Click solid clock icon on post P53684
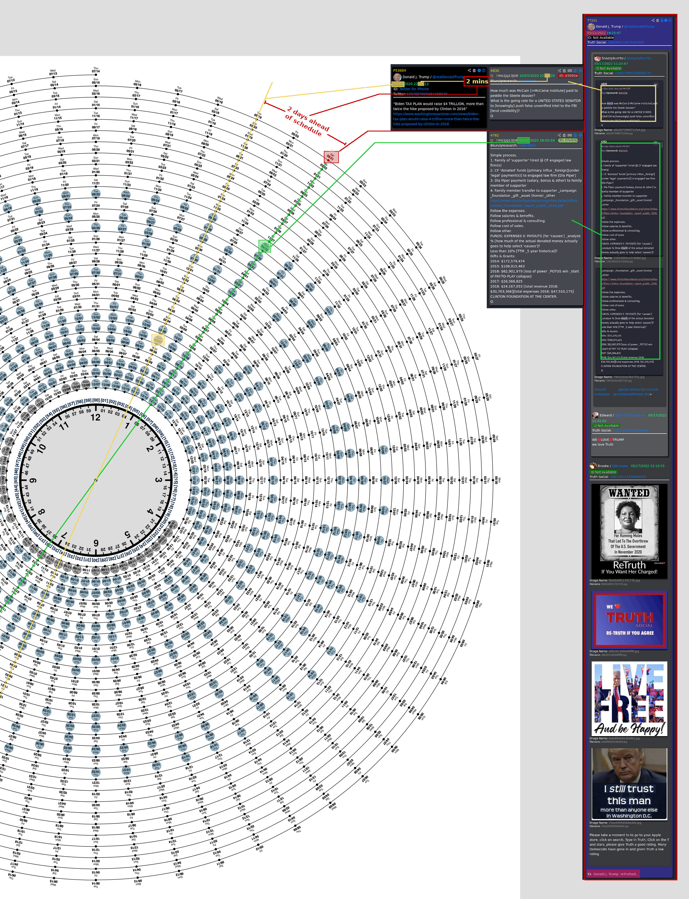This screenshot has height=899, width=689. coord(479,70)
